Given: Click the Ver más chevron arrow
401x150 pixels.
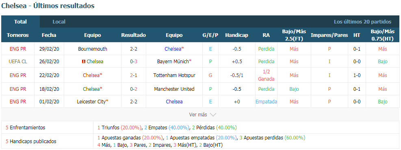Looking at the screenshot, I should [x=213, y=115].
